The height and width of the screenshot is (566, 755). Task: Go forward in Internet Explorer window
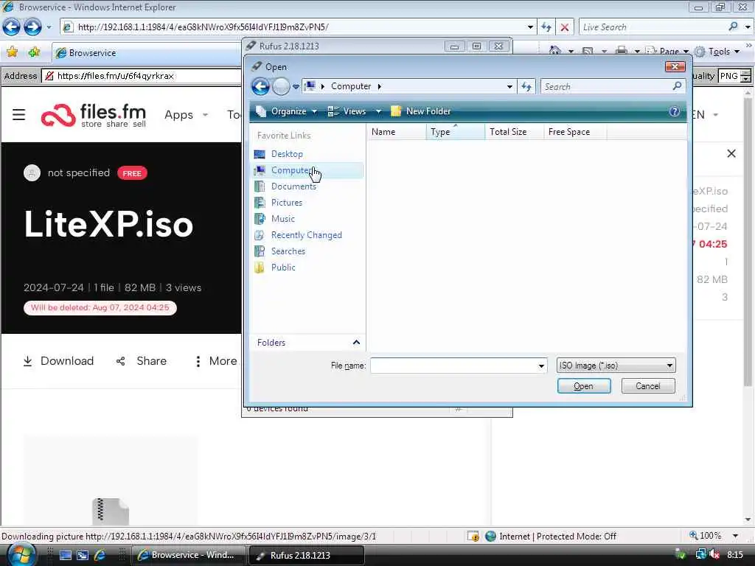[32, 27]
